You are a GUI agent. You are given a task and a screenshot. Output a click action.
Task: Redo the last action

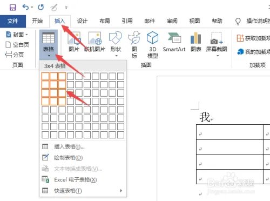click(41, 8)
